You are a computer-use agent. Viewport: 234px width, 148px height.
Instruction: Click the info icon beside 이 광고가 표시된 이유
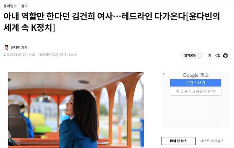tap(214, 91)
